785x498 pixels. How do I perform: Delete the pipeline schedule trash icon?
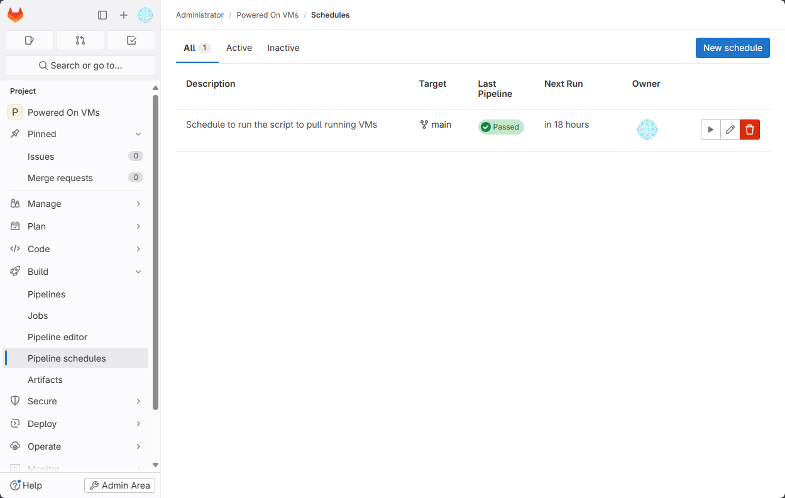tap(750, 130)
